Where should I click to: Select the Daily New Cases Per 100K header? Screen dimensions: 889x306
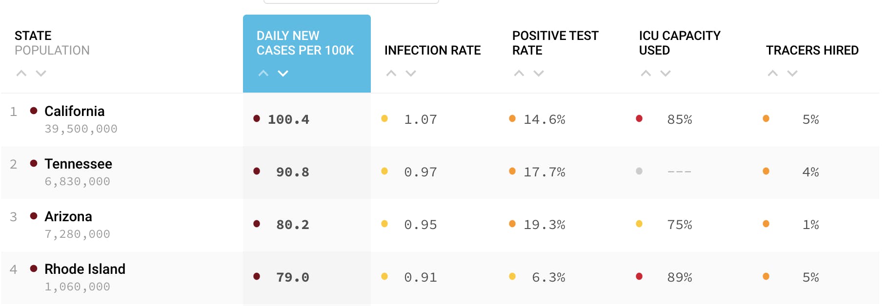pos(305,43)
